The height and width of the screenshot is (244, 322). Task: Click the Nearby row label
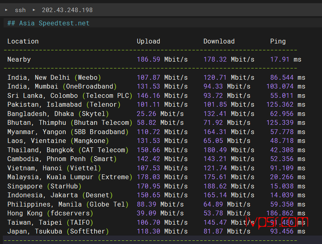pos(19,59)
